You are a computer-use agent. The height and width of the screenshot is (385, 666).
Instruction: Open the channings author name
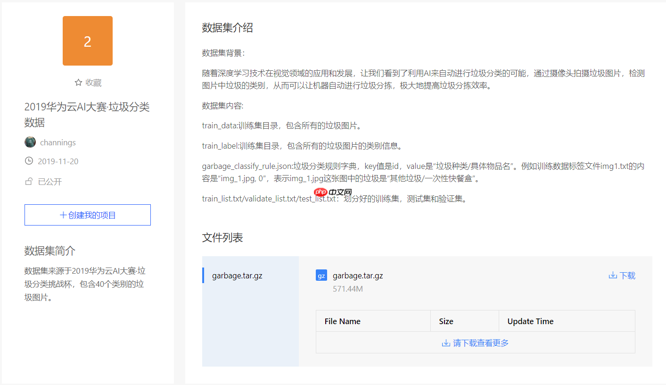58,142
